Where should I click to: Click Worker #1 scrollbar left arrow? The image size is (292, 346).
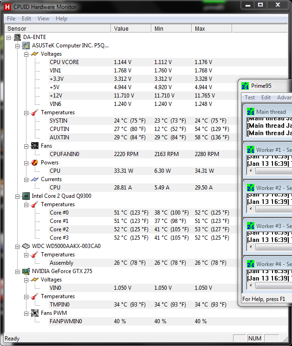pyautogui.click(x=251, y=170)
